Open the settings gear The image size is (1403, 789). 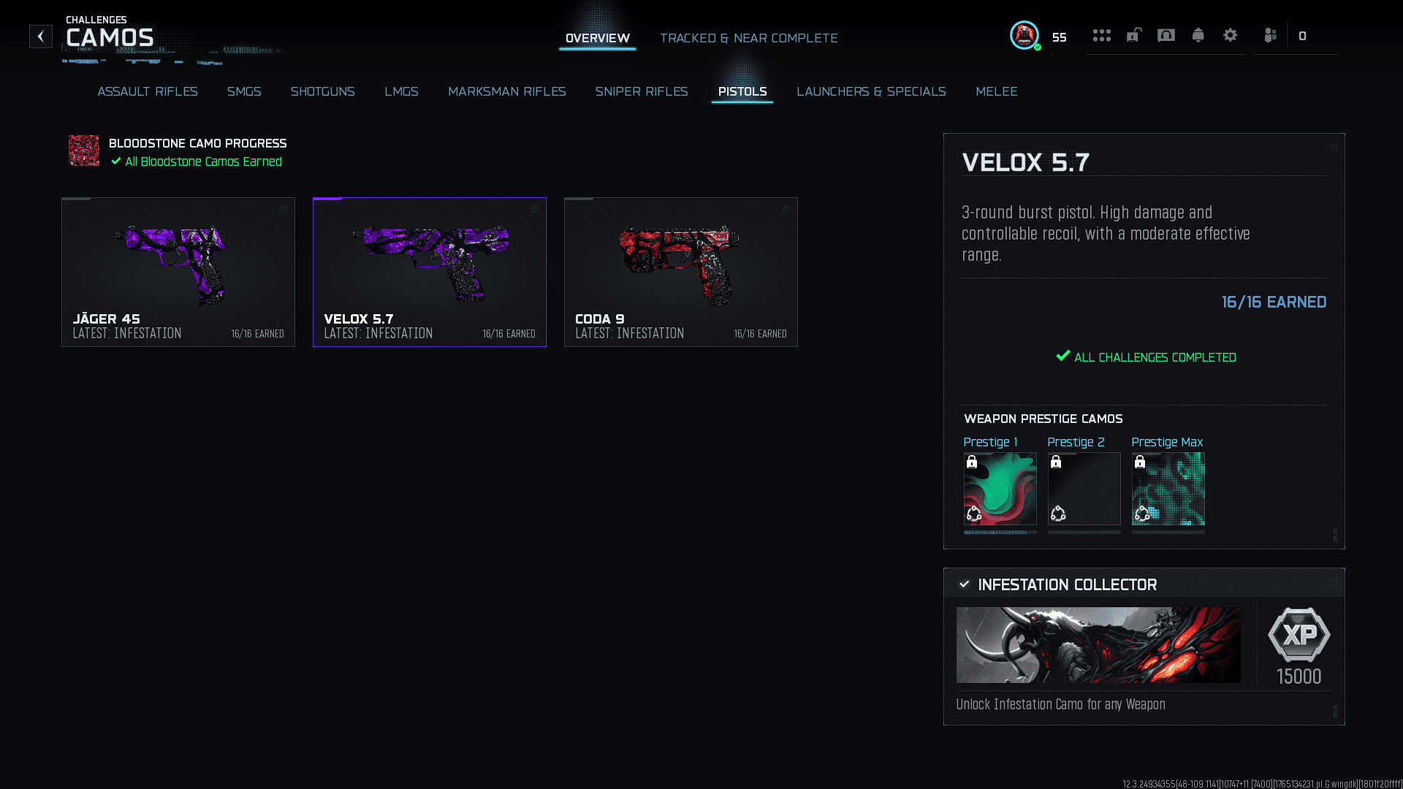1231,35
